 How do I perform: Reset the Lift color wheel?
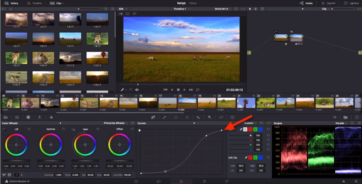click(x=29, y=129)
